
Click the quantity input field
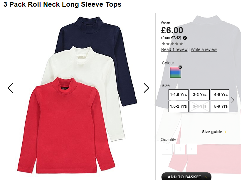pos(180,149)
